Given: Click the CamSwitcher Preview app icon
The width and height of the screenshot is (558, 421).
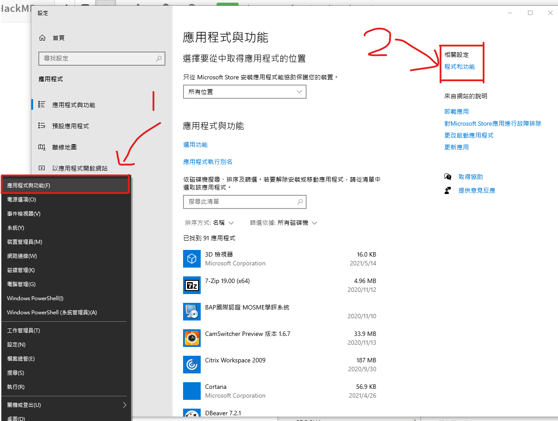Looking at the screenshot, I should [x=192, y=338].
